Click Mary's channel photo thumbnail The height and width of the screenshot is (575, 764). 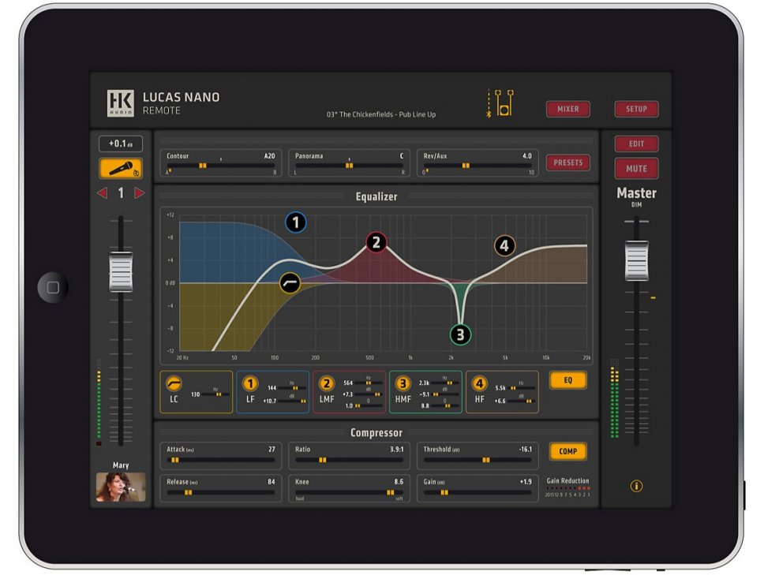click(x=121, y=487)
